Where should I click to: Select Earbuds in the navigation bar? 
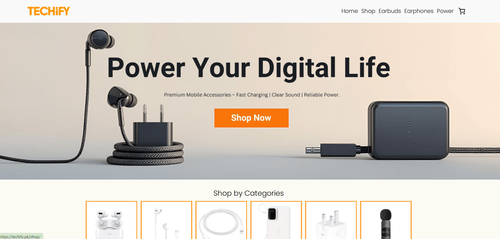(390, 11)
